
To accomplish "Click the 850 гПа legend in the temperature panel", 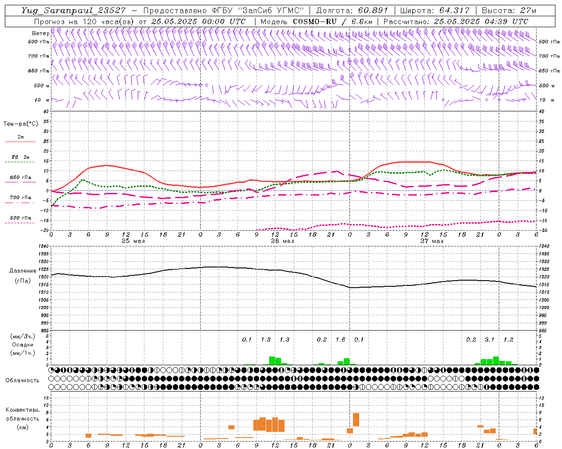I will 21,178.
